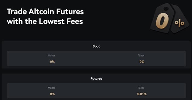The image size is (192, 100).
Task: Click the Spot Taker label
Action: [141, 56]
